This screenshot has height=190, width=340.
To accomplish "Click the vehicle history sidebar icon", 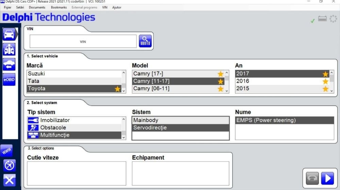I will (9, 64).
